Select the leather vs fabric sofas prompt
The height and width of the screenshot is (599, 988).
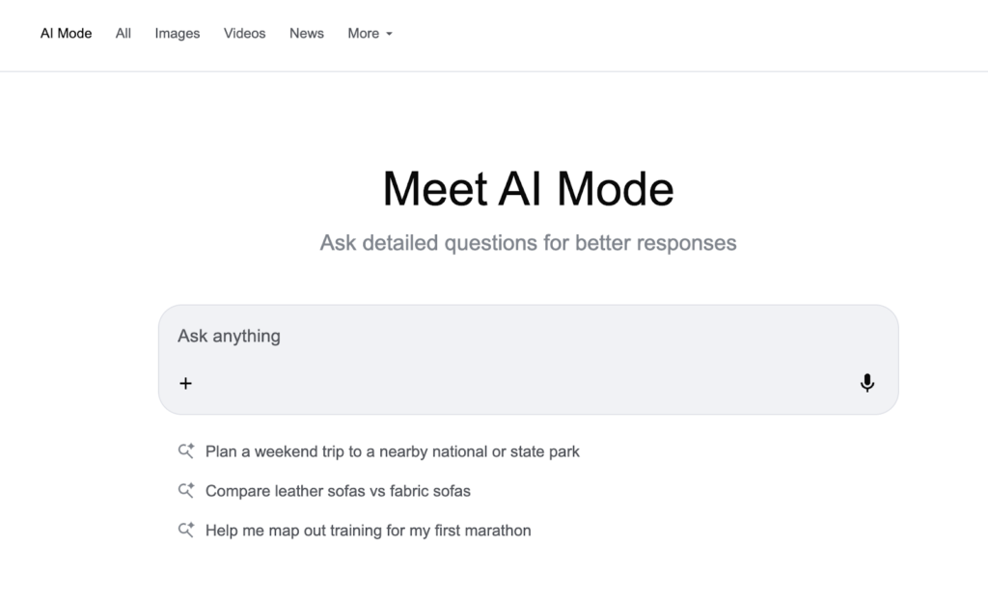coord(337,490)
